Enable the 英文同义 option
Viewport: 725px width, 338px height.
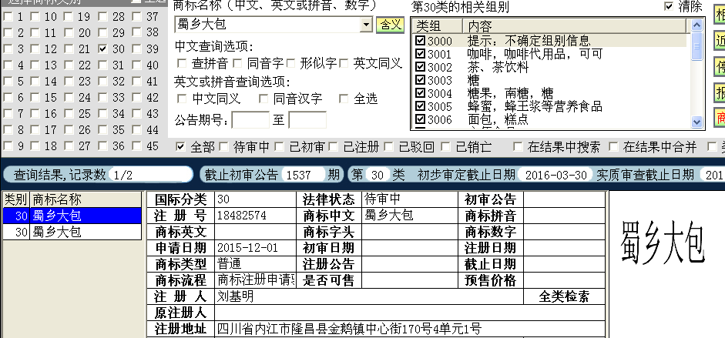pos(344,63)
